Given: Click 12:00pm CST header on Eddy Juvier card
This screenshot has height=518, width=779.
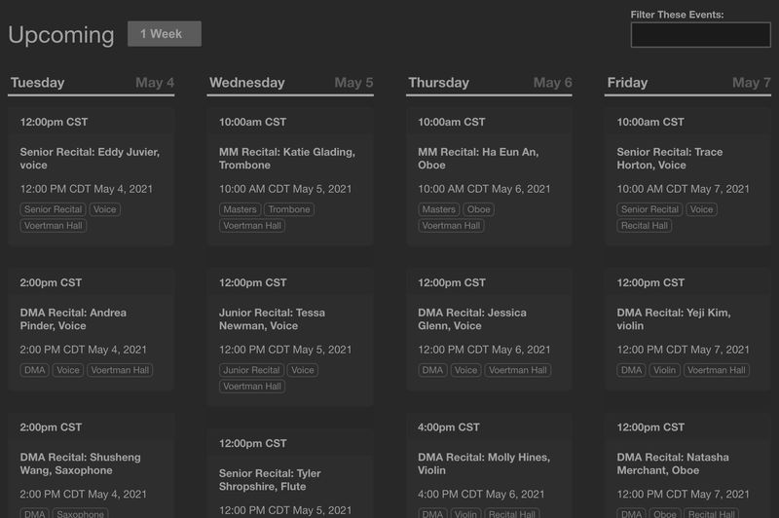Looking at the screenshot, I should click(55, 122).
